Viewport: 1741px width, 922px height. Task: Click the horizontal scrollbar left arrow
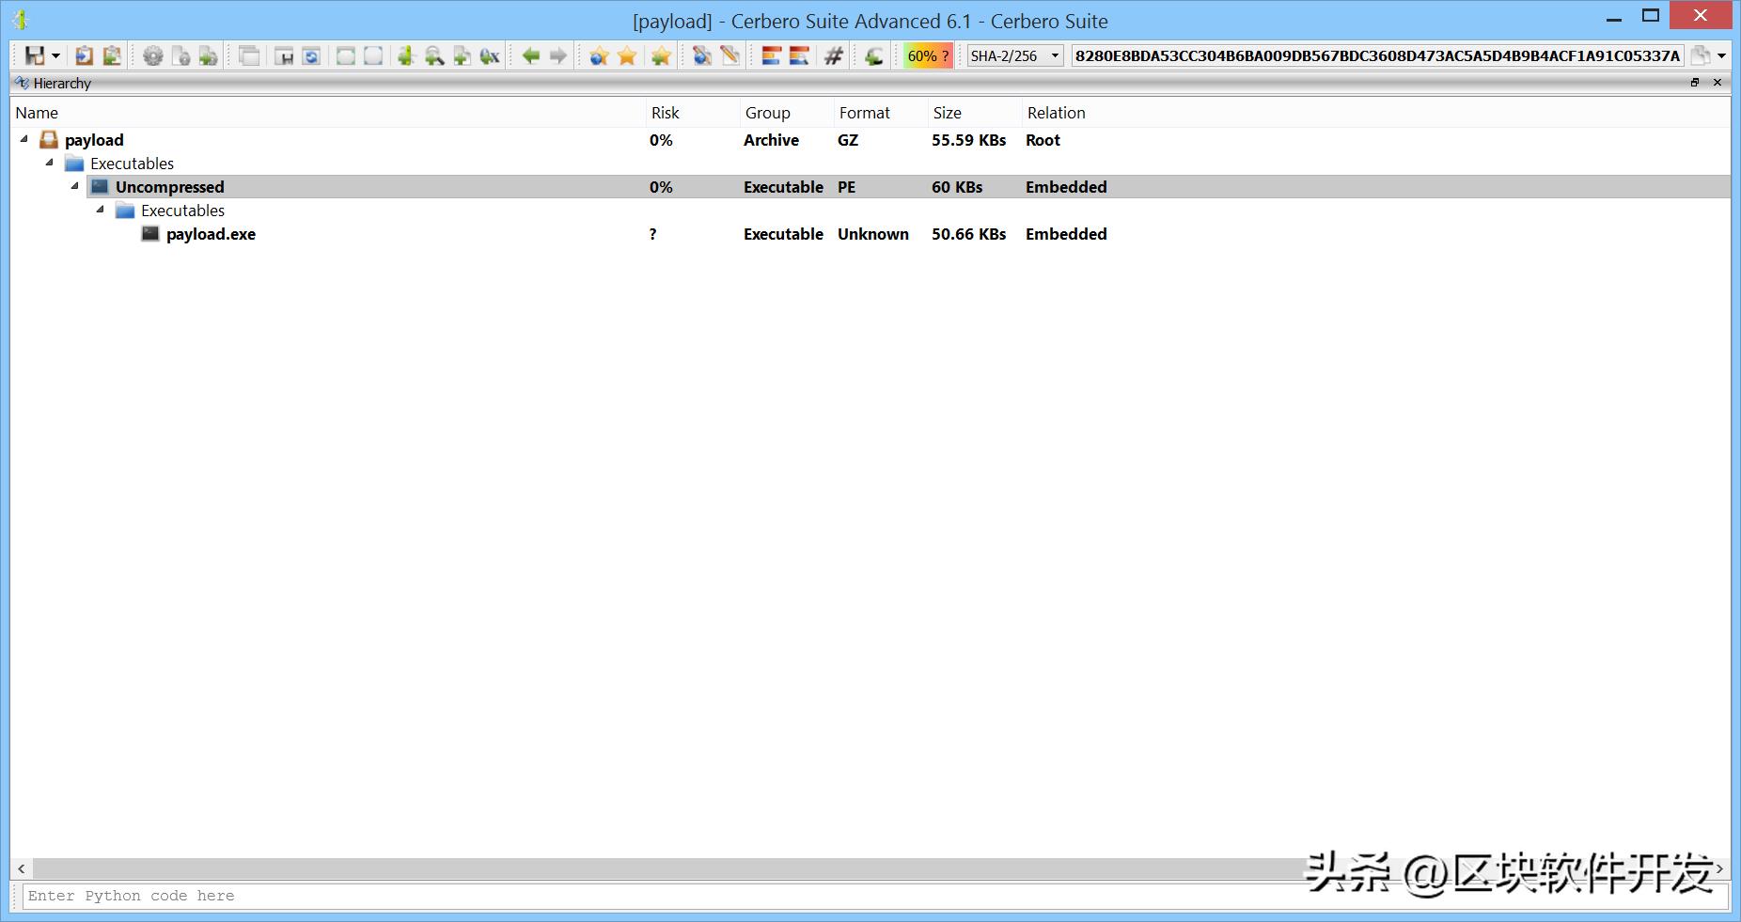click(x=22, y=869)
